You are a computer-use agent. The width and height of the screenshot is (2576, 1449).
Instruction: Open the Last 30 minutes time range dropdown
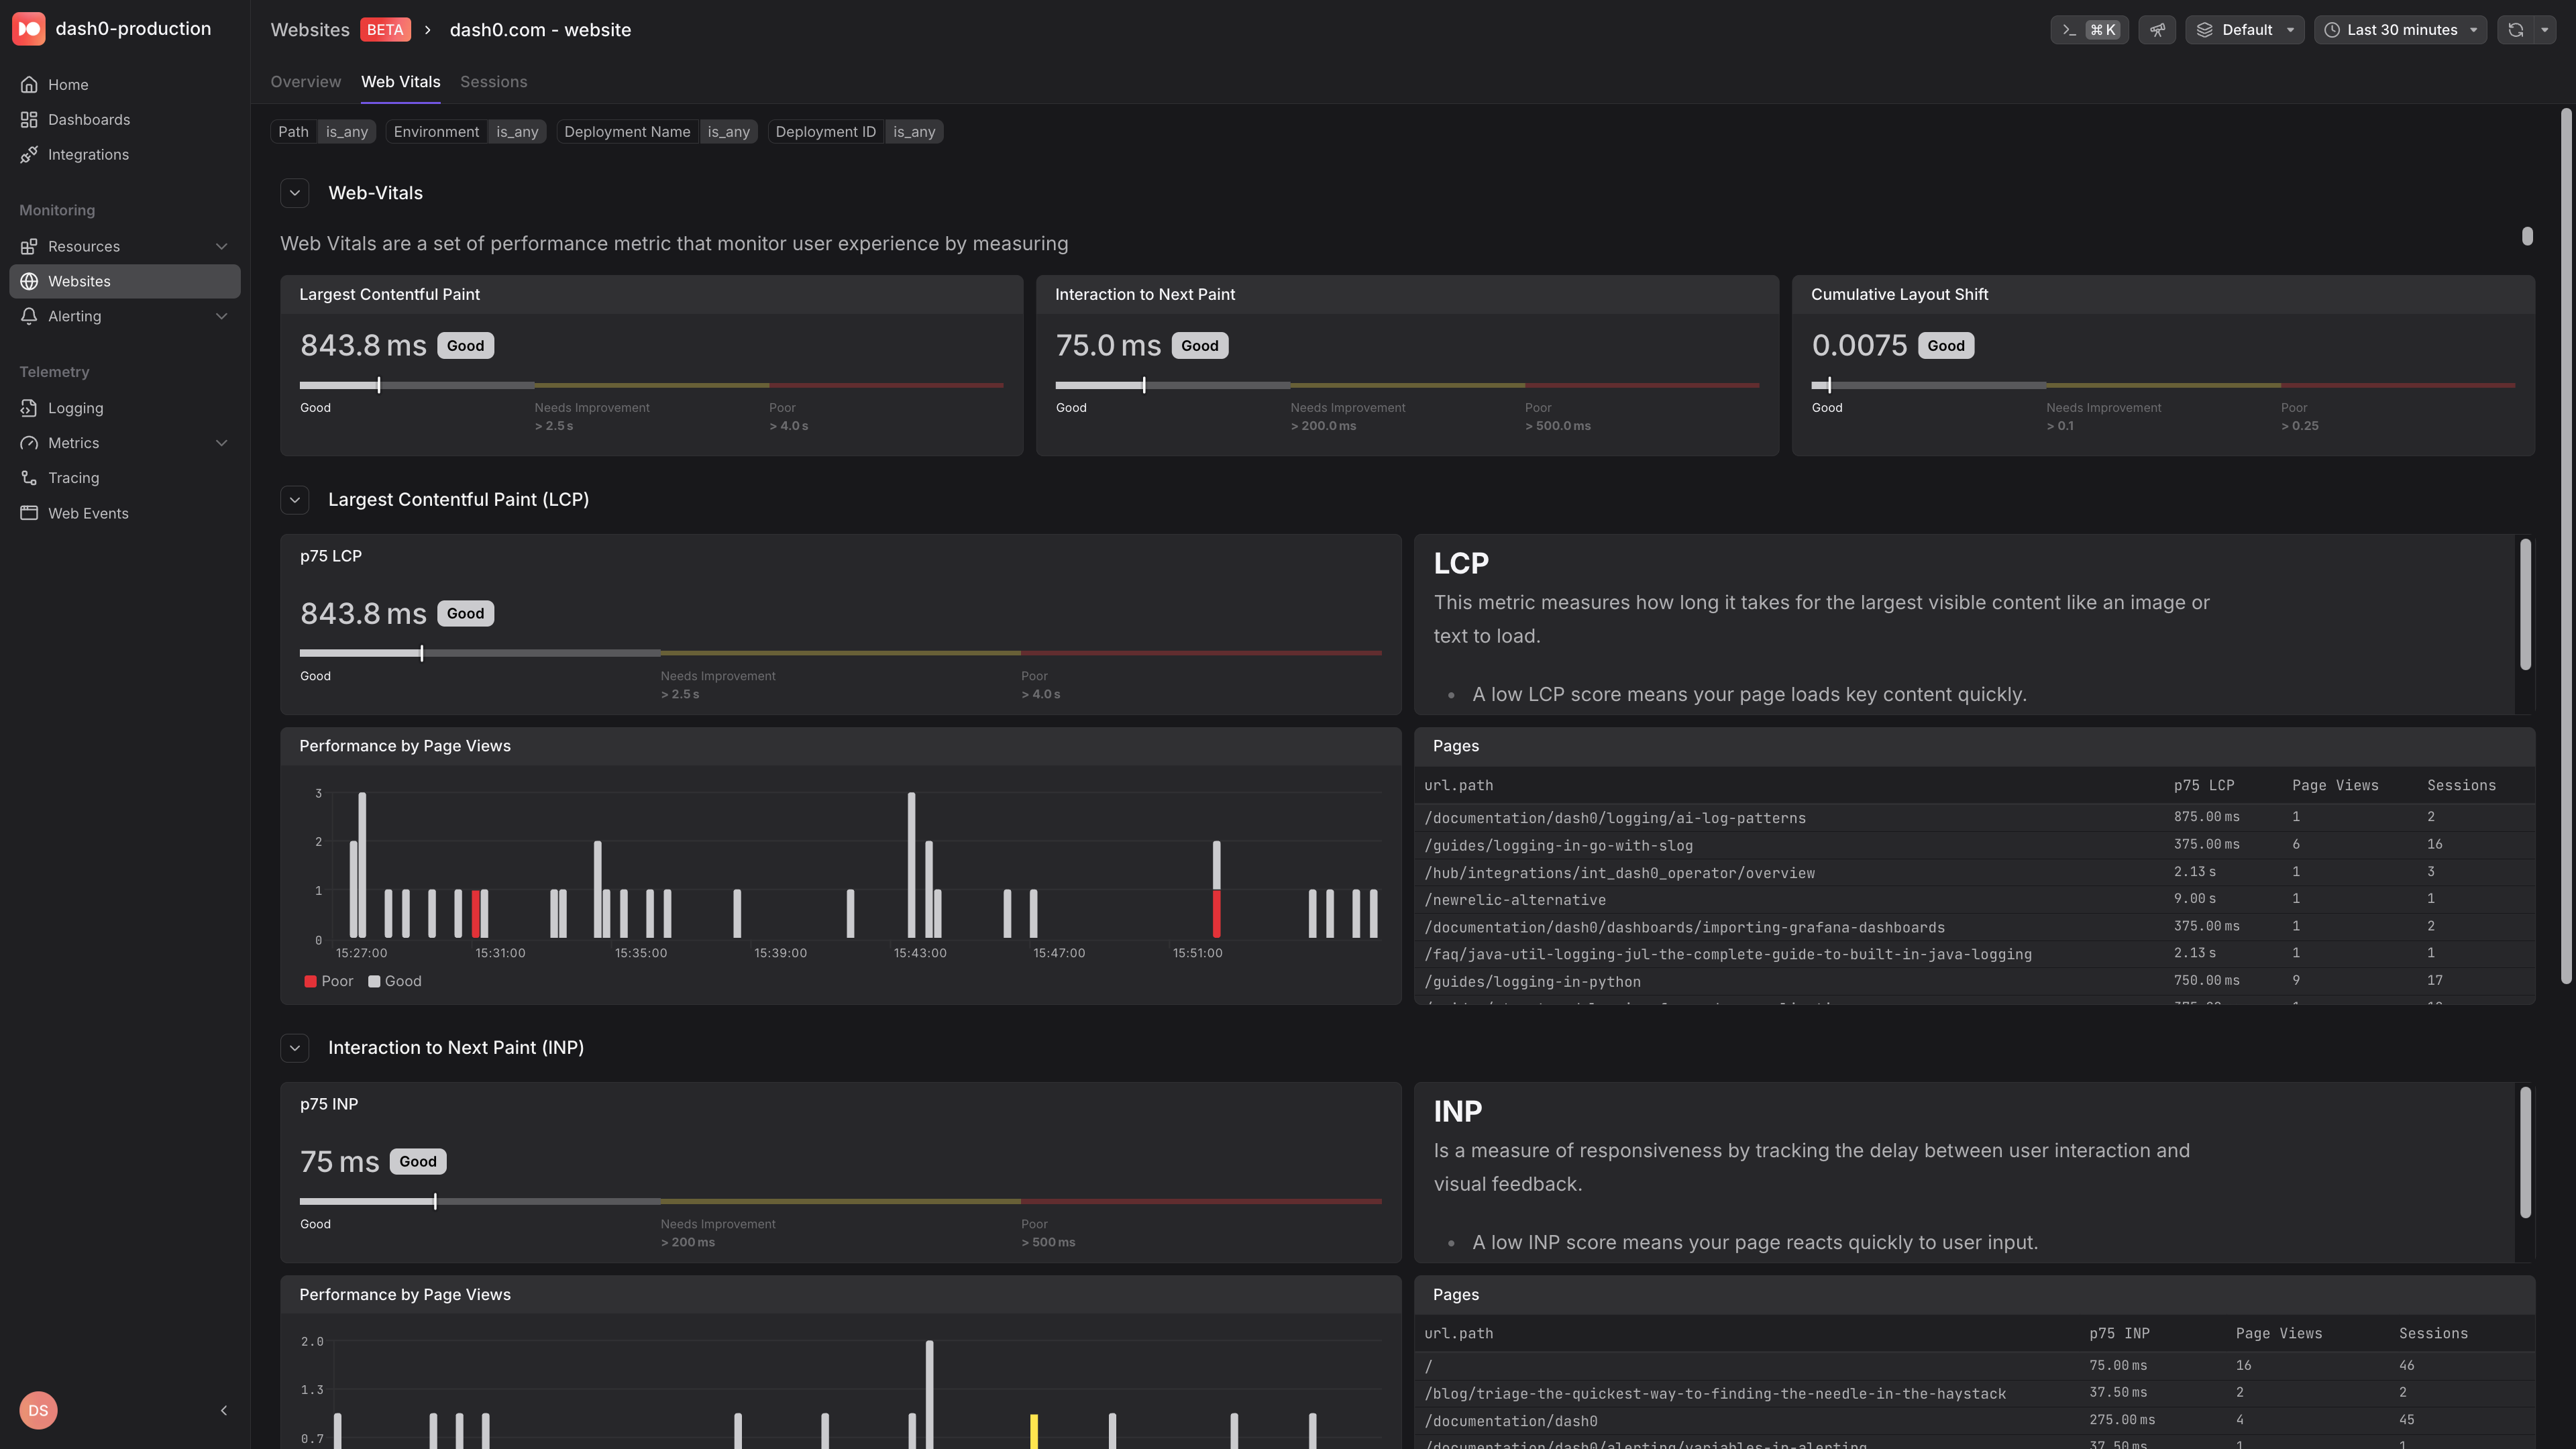click(2400, 30)
